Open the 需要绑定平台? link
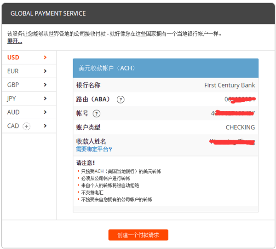The image size is (276, 249). tap(94, 149)
